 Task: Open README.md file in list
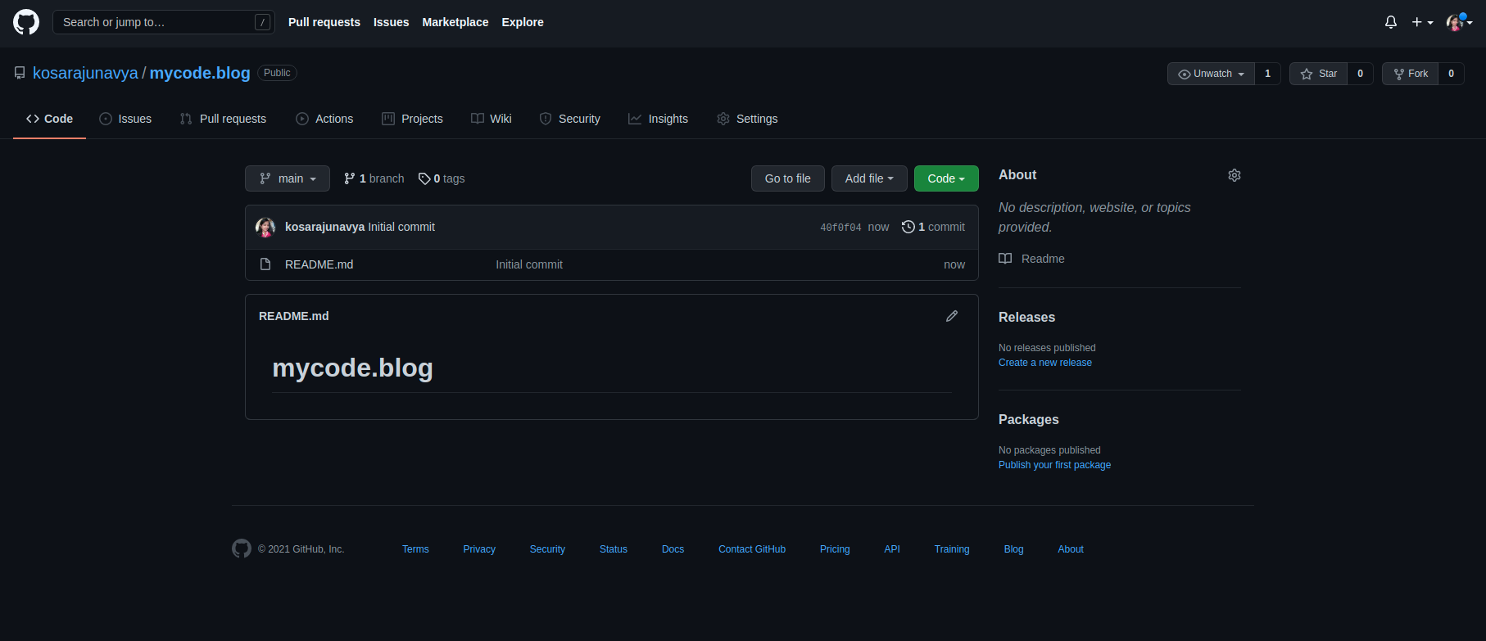coord(319,264)
